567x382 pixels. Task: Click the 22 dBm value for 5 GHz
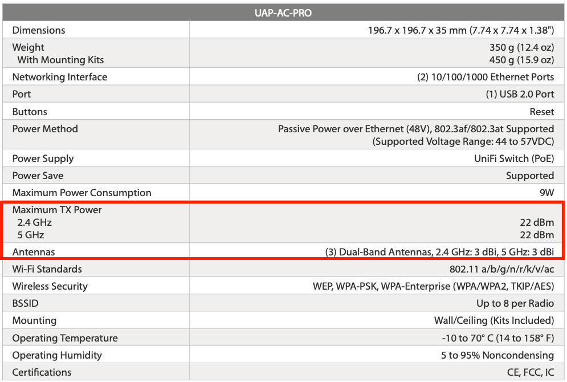(537, 235)
